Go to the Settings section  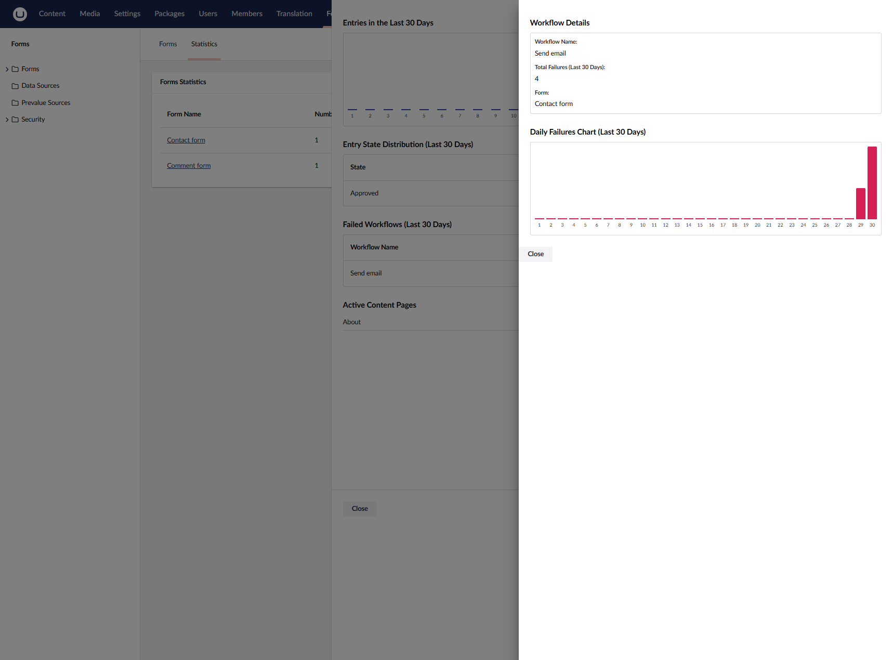pos(127,14)
